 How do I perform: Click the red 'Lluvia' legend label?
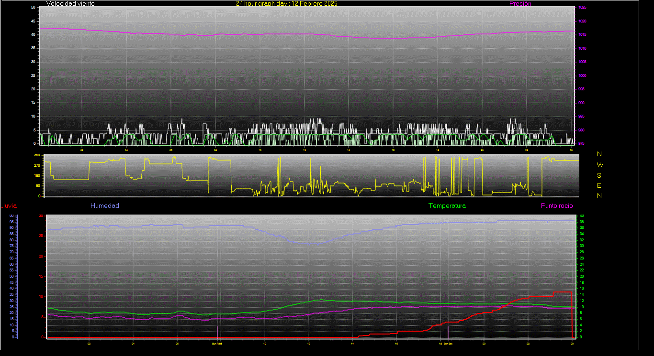(9, 206)
